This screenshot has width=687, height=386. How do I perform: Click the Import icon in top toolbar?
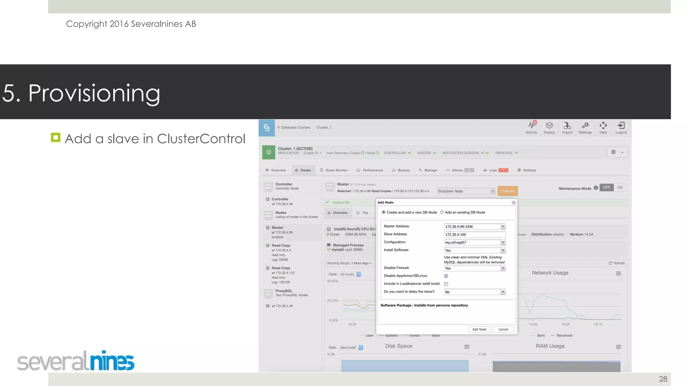coord(567,128)
